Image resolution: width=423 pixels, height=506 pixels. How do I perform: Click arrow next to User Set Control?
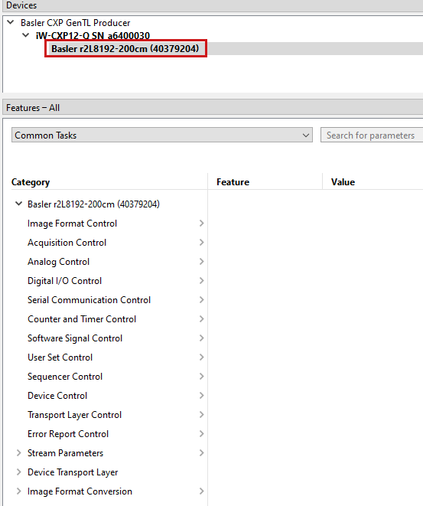point(201,357)
